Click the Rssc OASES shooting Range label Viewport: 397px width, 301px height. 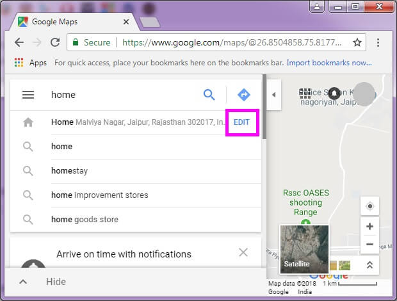306,202
